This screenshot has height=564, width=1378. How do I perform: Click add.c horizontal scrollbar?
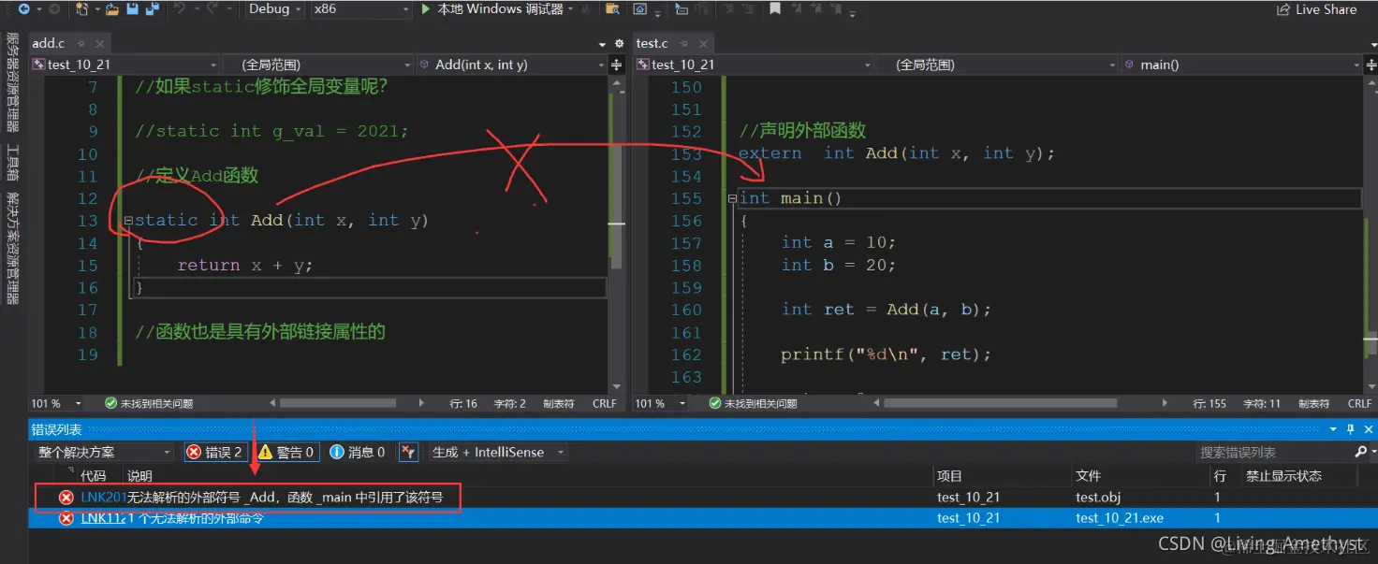tap(339, 403)
